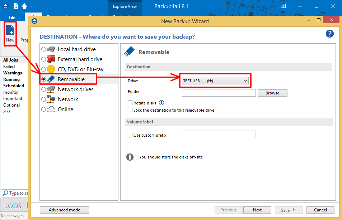Viewport: 342px width, 220px height.
Task: Click the info icon beside off-site advice
Action: (130, 157)
